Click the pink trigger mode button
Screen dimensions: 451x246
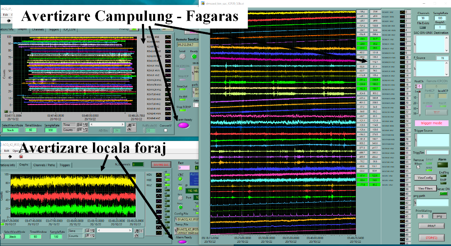tap(431, 123)
